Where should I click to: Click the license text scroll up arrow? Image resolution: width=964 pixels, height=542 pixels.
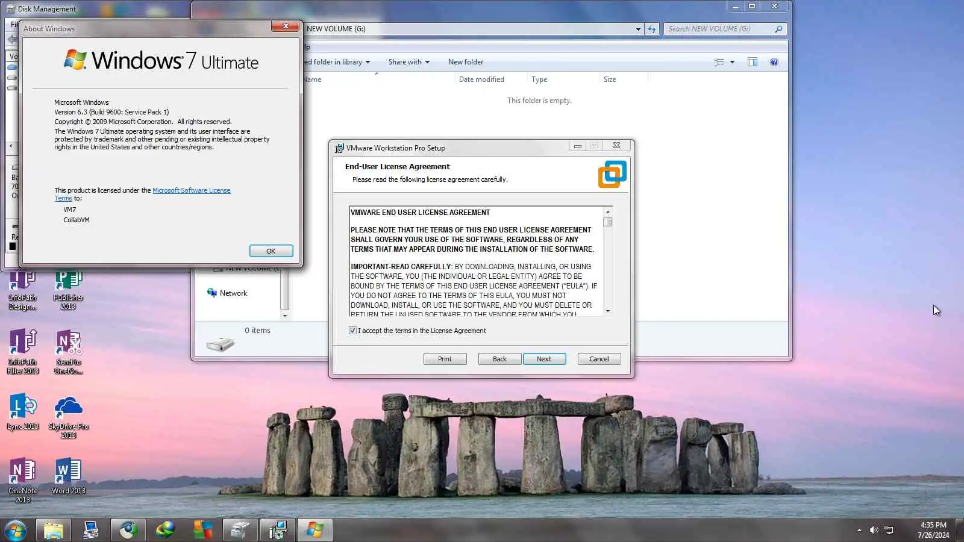click(x=608, y=211)
